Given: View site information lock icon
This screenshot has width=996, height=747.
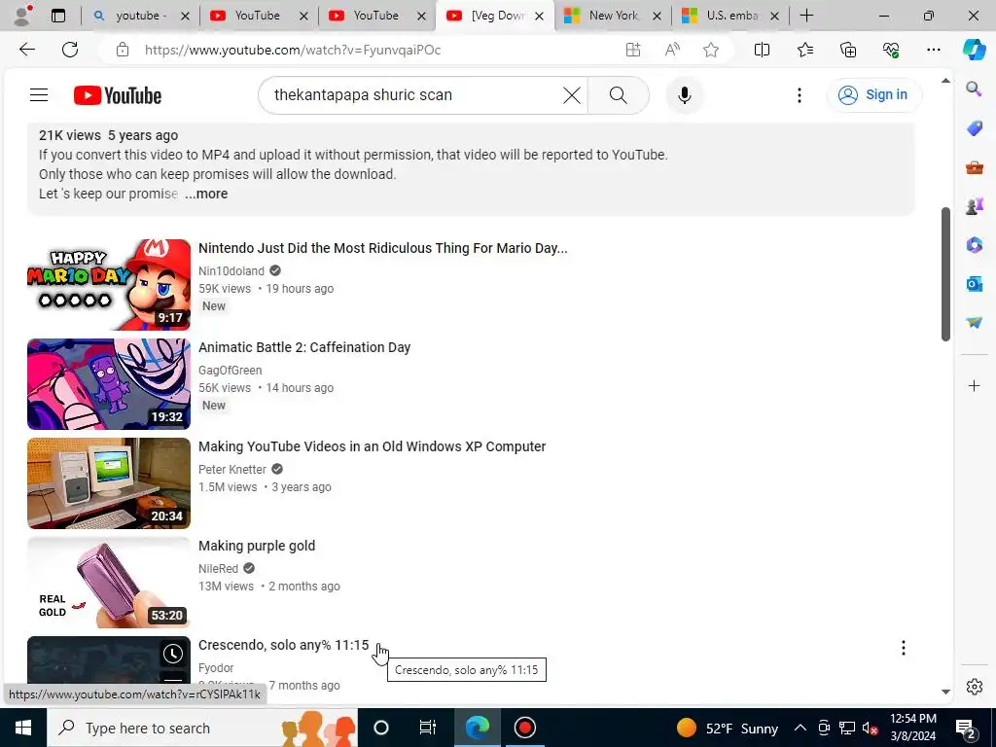Looking at the screenshot, I should (x=123, y=50).
